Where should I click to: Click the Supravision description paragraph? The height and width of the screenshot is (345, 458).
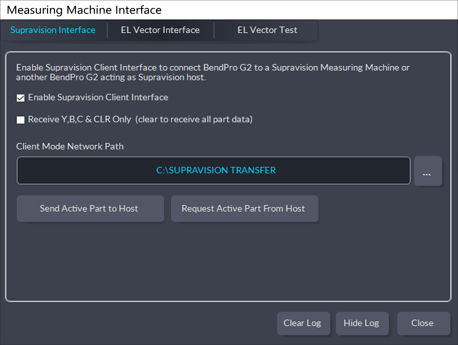point(212,72)
